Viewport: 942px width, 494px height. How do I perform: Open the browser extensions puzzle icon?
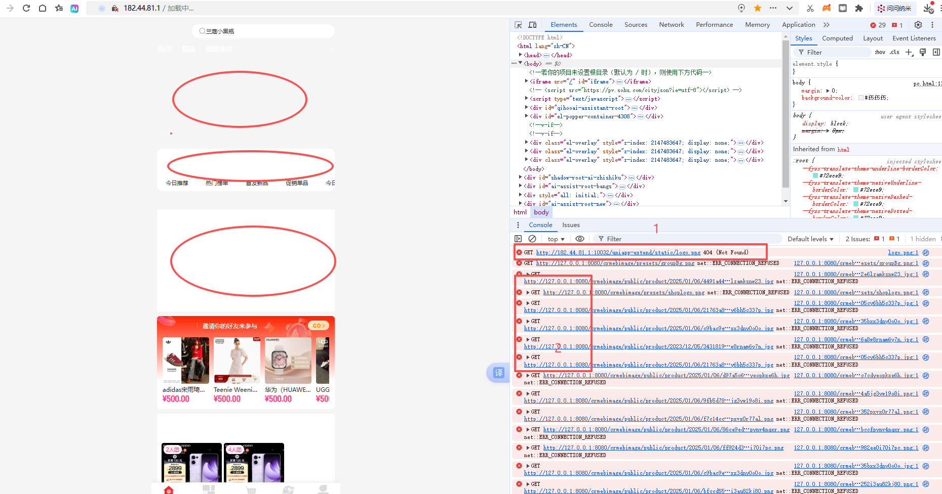point(859,8)
